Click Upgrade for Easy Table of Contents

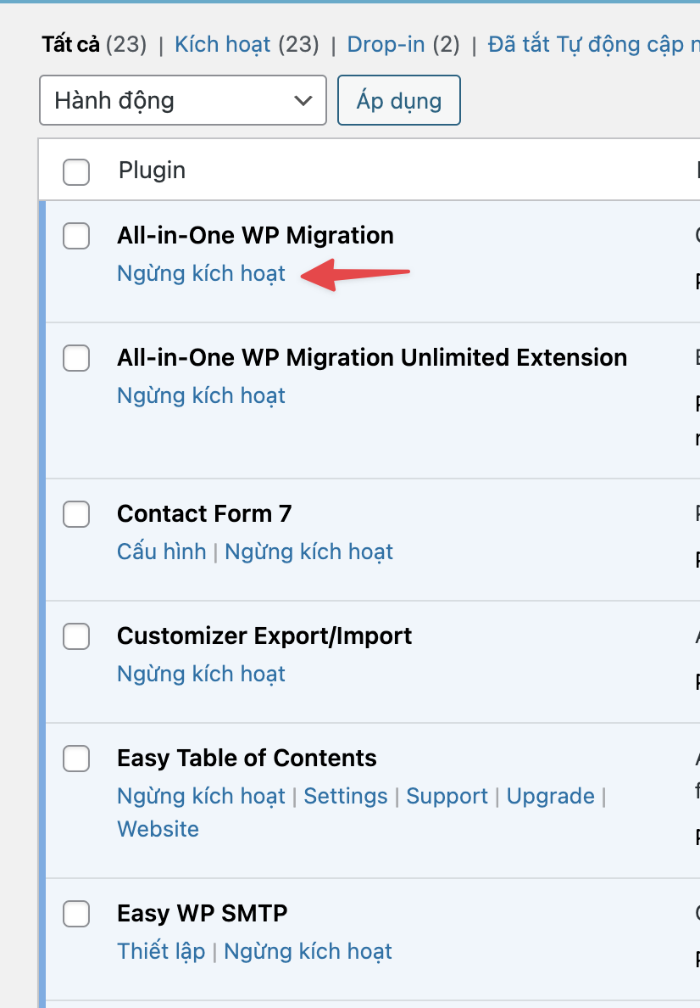[x=550, y=797]
